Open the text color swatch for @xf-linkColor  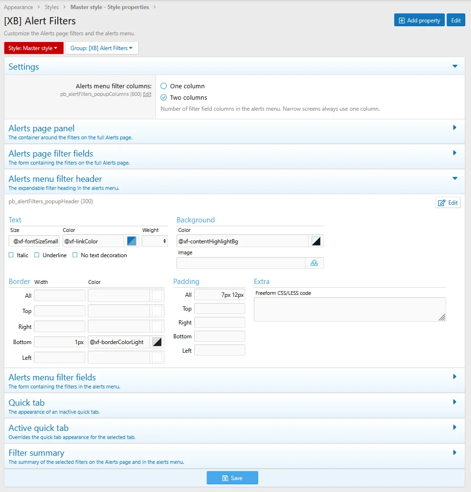click(x=132, y=241)
